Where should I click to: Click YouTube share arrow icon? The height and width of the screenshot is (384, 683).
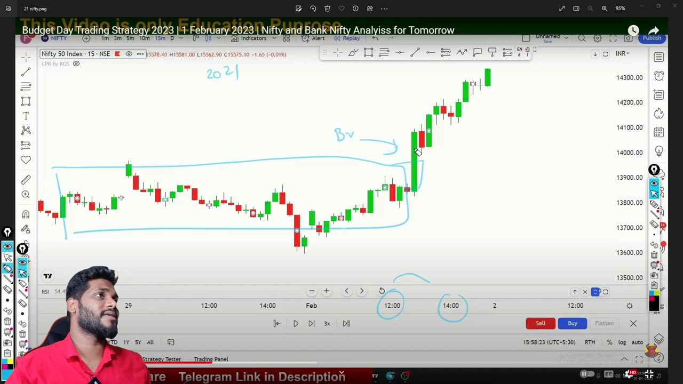(654, 30)
